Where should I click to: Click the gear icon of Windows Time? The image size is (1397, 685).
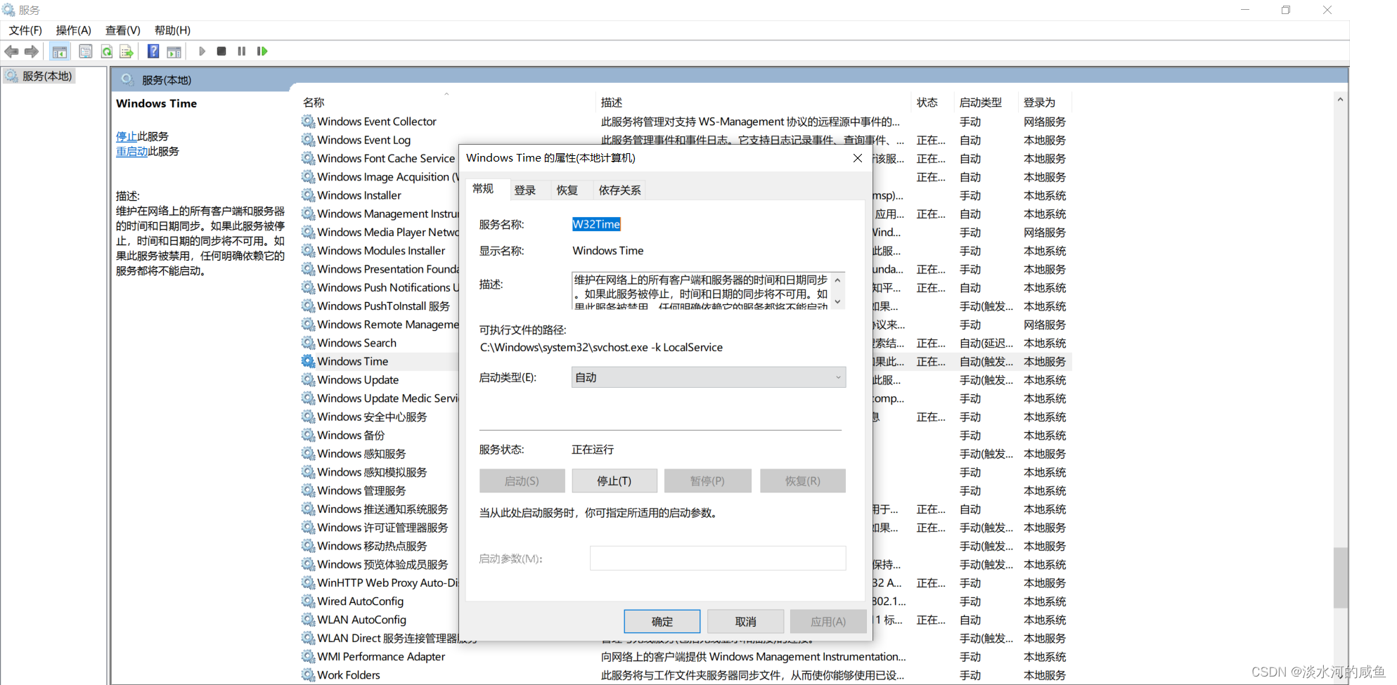tap(308, 361)
